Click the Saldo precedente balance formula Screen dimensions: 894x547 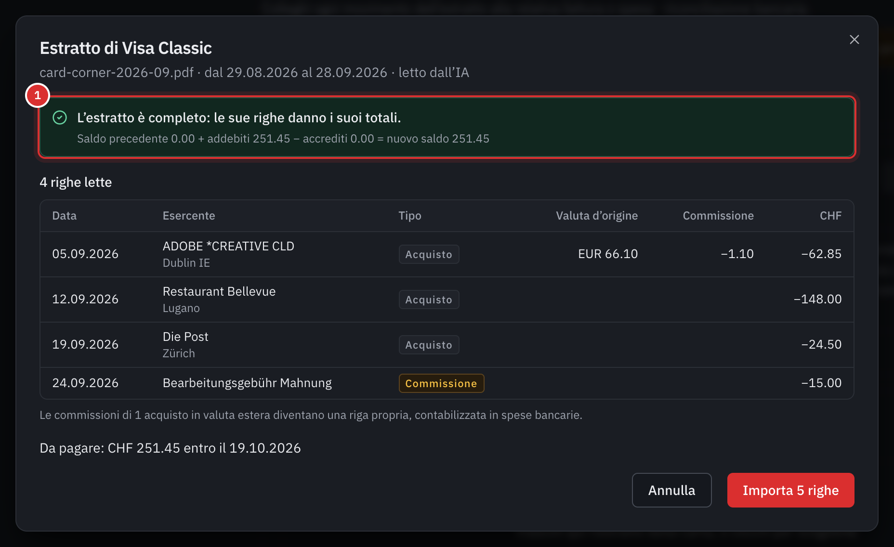coord(283,139)
